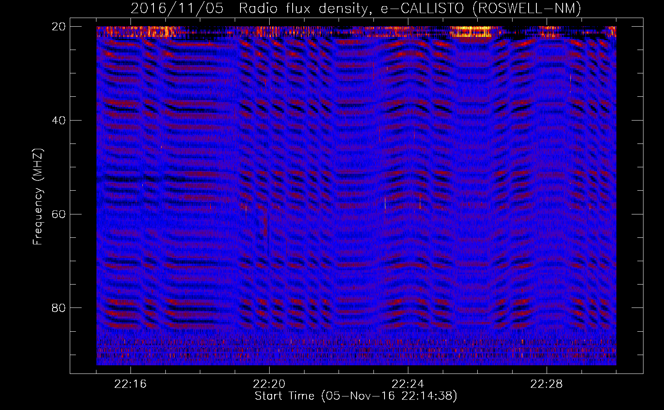Click the 20 frequency tick label
Screen dimensions: 664x410
click(59, 27)
